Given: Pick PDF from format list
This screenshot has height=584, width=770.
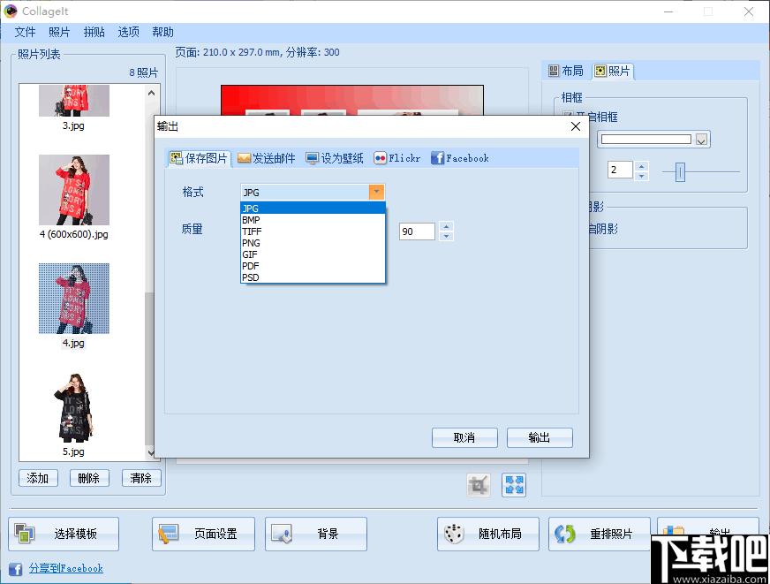Looking at the screenshot, I should tap(313, 266).
